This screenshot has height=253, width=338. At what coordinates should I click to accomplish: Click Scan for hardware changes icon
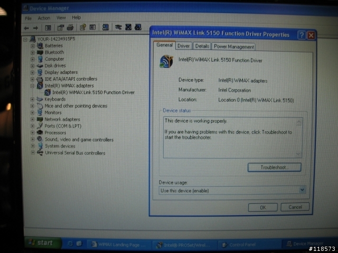point(106,27)
